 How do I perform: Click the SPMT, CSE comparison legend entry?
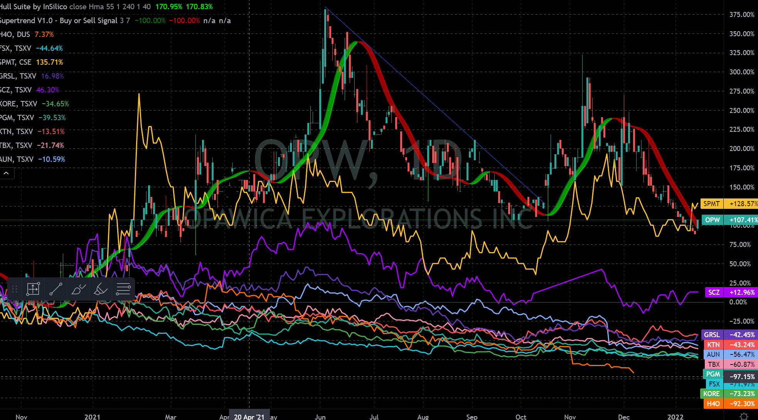coord(15,62)
